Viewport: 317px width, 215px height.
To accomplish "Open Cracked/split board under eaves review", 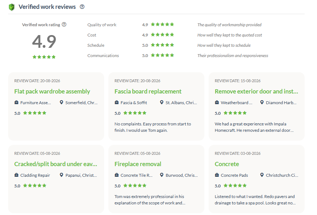I will click(x=56, y=164).
